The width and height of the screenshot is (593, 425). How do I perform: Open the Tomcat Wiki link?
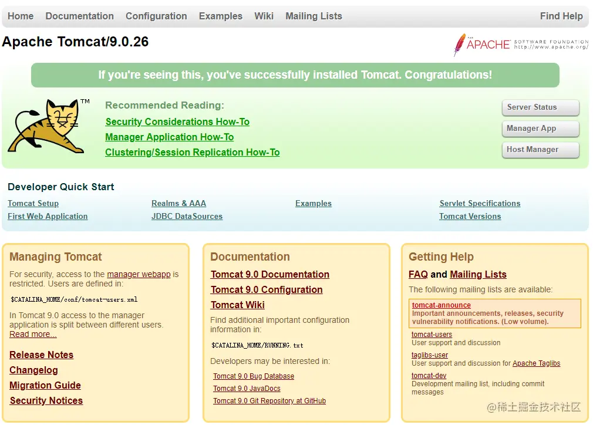click(x=238, y=305)
